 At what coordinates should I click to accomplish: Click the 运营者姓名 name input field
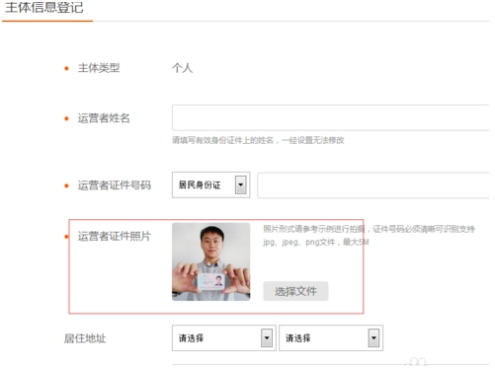coord(330,117)
